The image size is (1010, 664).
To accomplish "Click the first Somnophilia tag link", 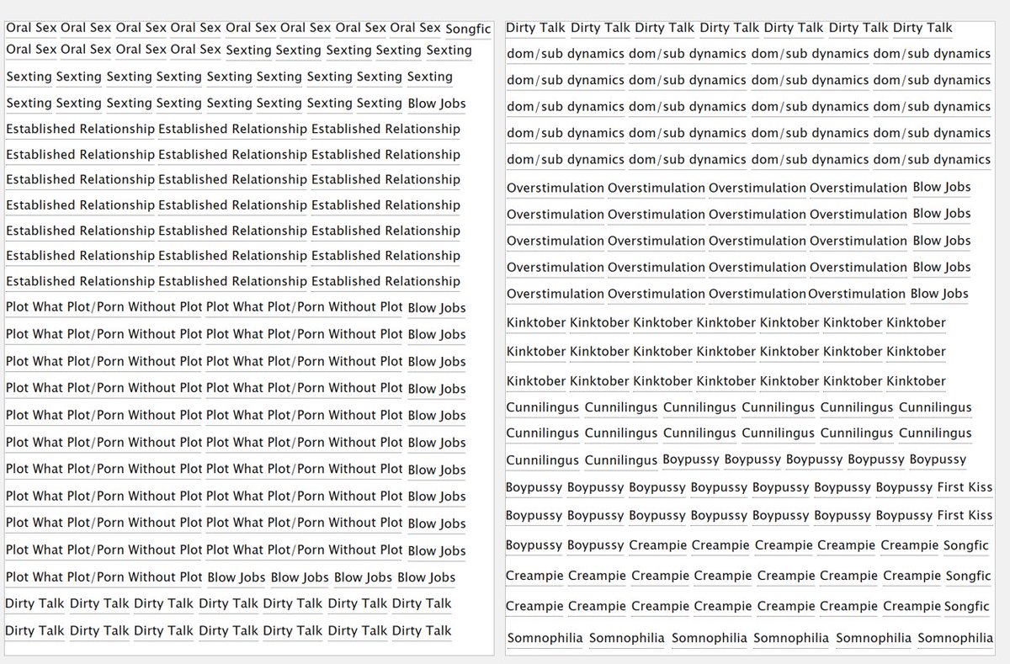I will click(x=545, y=638).
